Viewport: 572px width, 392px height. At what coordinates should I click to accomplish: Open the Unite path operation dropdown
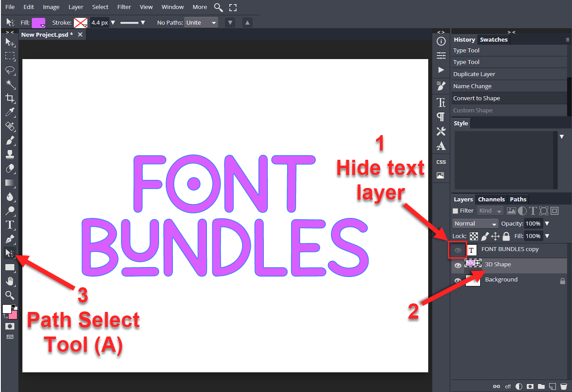[x=201, y=22]
